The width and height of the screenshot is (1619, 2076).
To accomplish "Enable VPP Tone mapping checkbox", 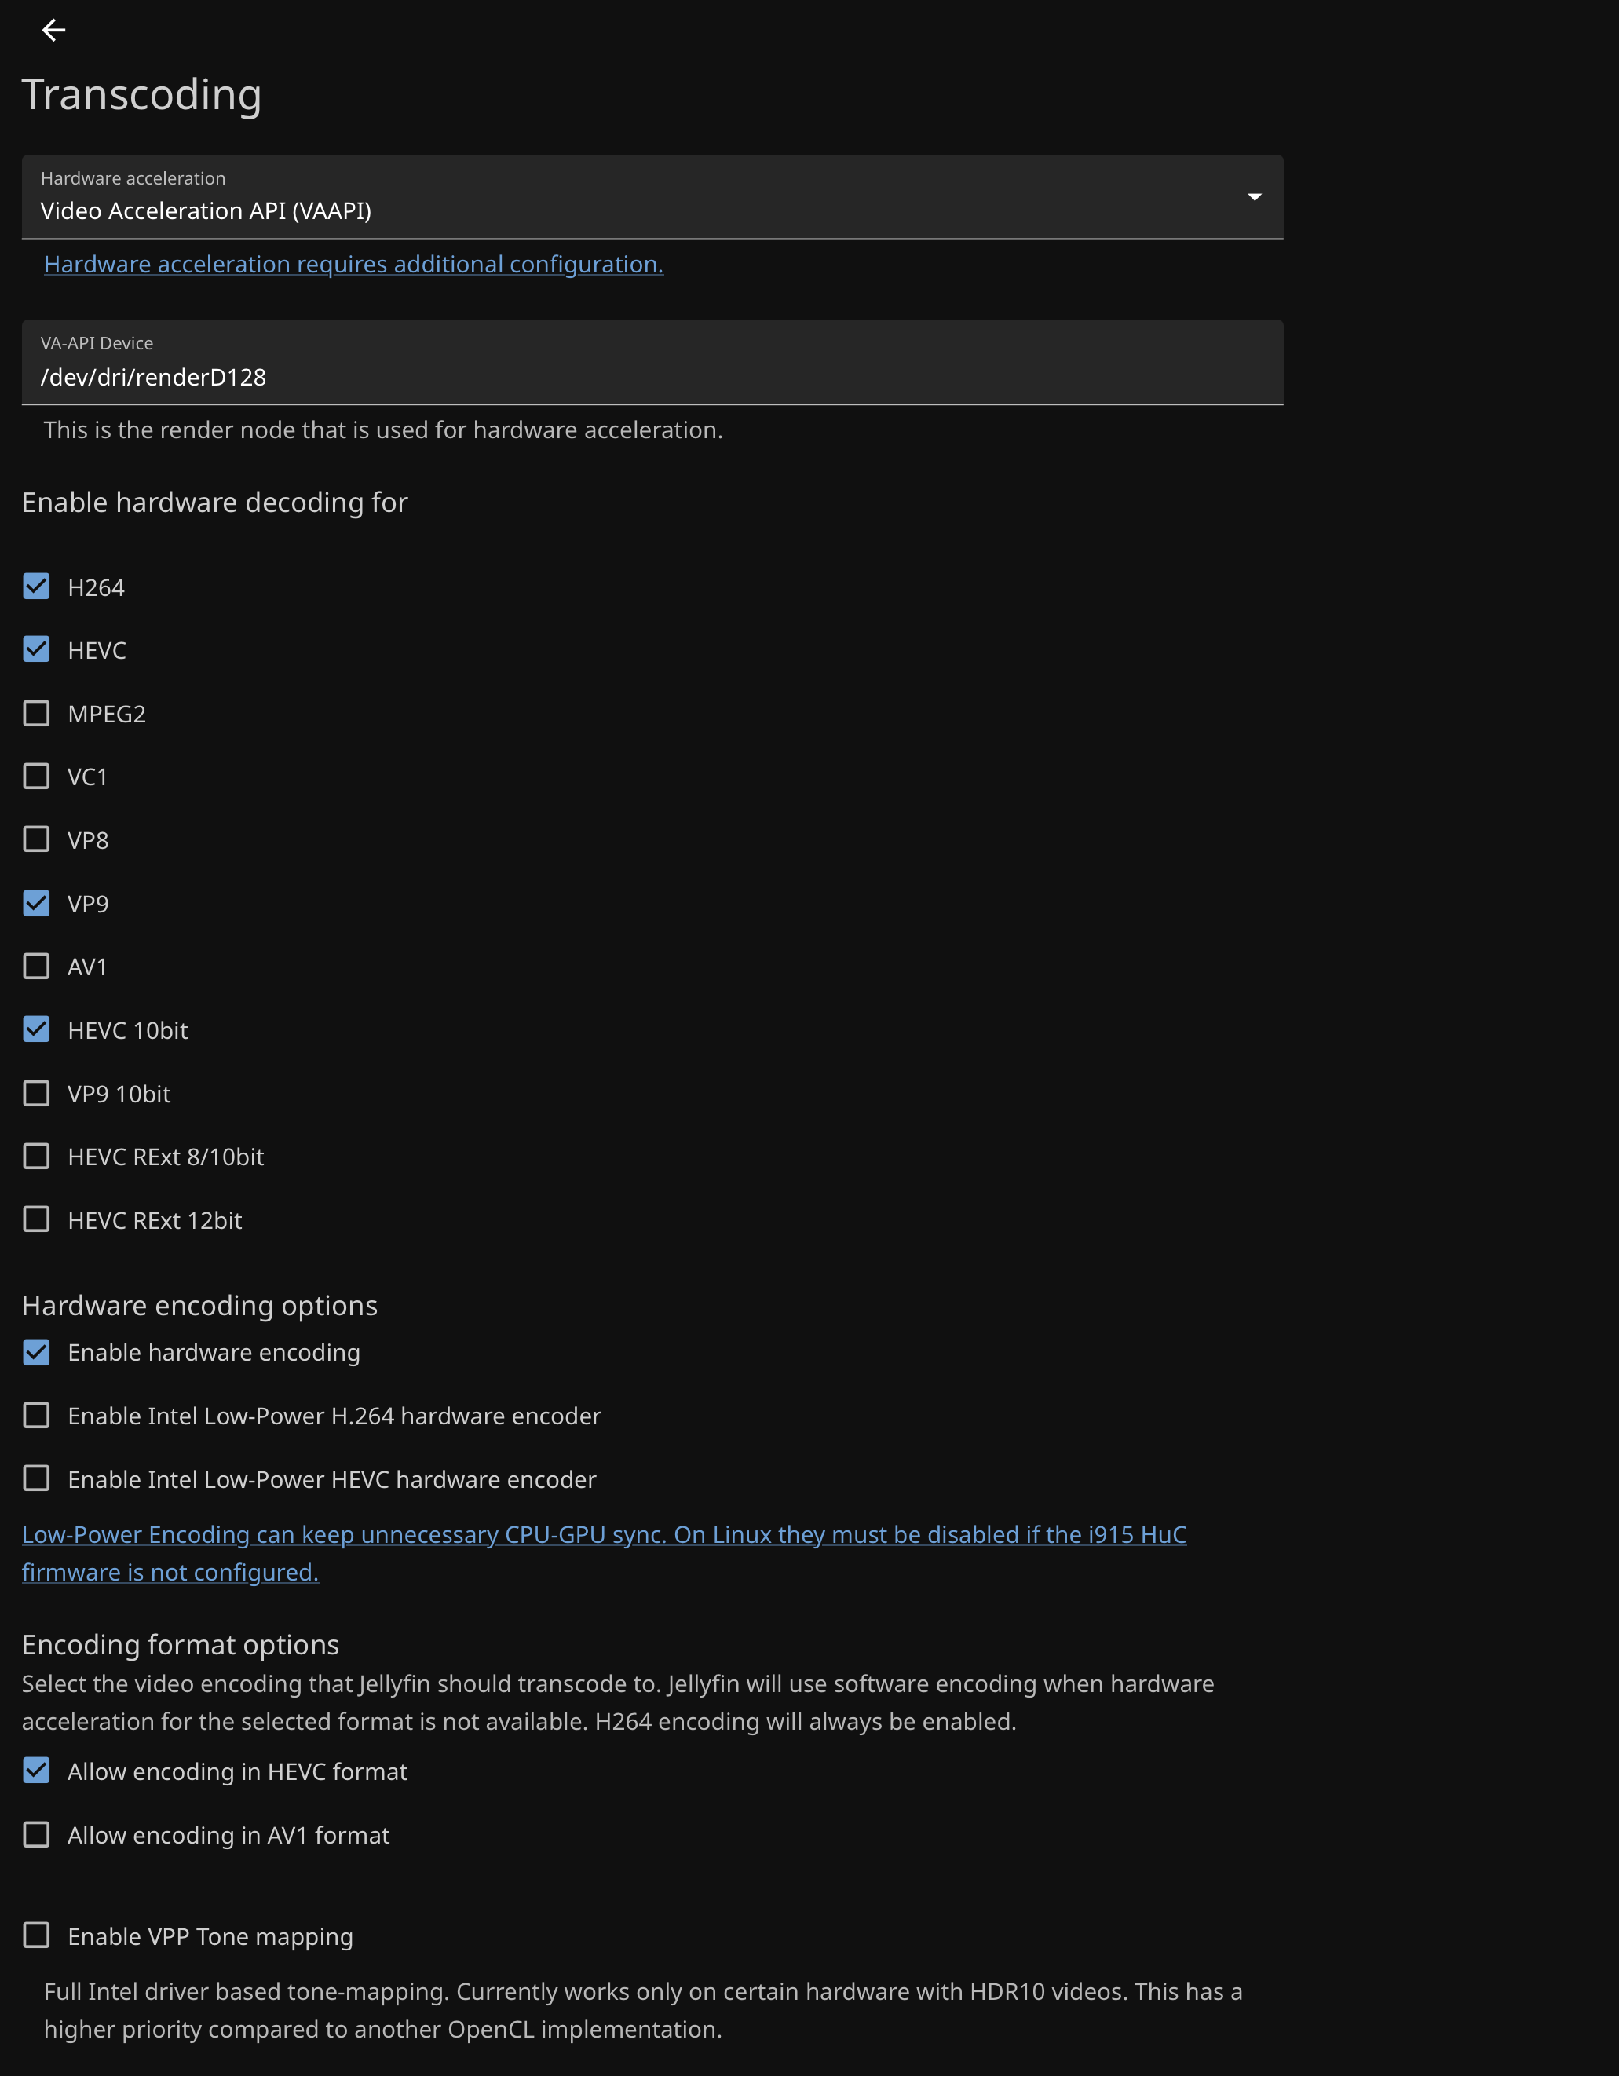I will 36,1935.
